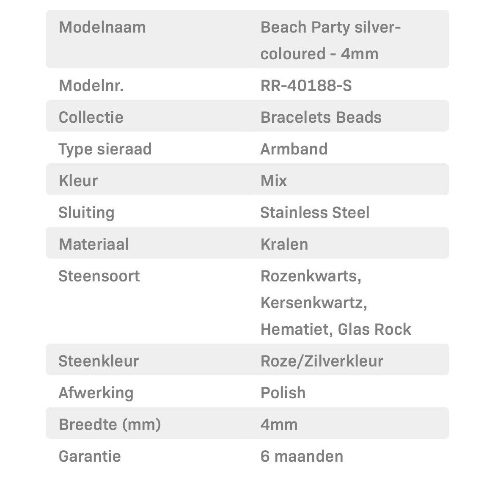This screenshot has width=495, height=482.
Task: Select the Polish finish value
Action: click(283, 393)
